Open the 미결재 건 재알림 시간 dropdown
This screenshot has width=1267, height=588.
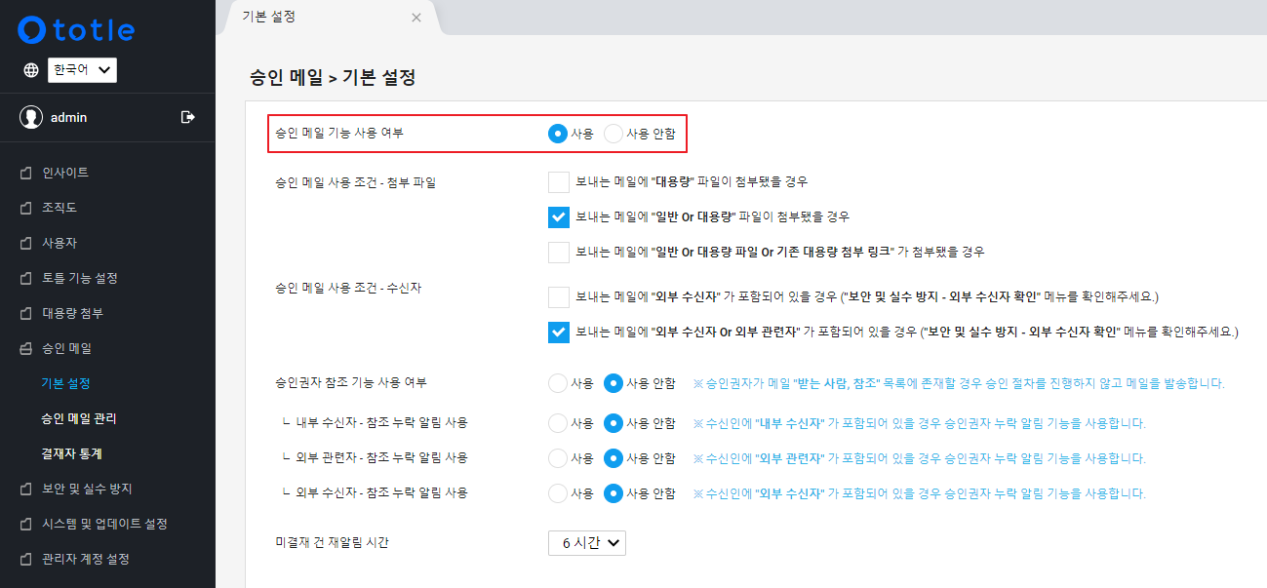click(586, 543)
